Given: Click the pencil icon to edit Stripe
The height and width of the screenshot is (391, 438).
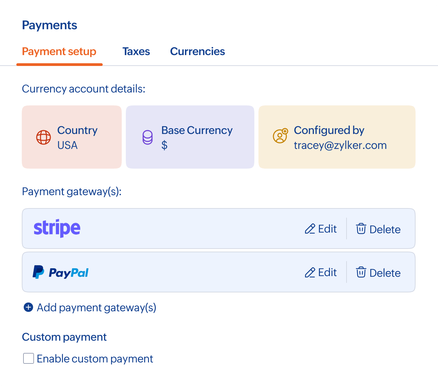Looking at the screenshot, I should coord(310,229).
